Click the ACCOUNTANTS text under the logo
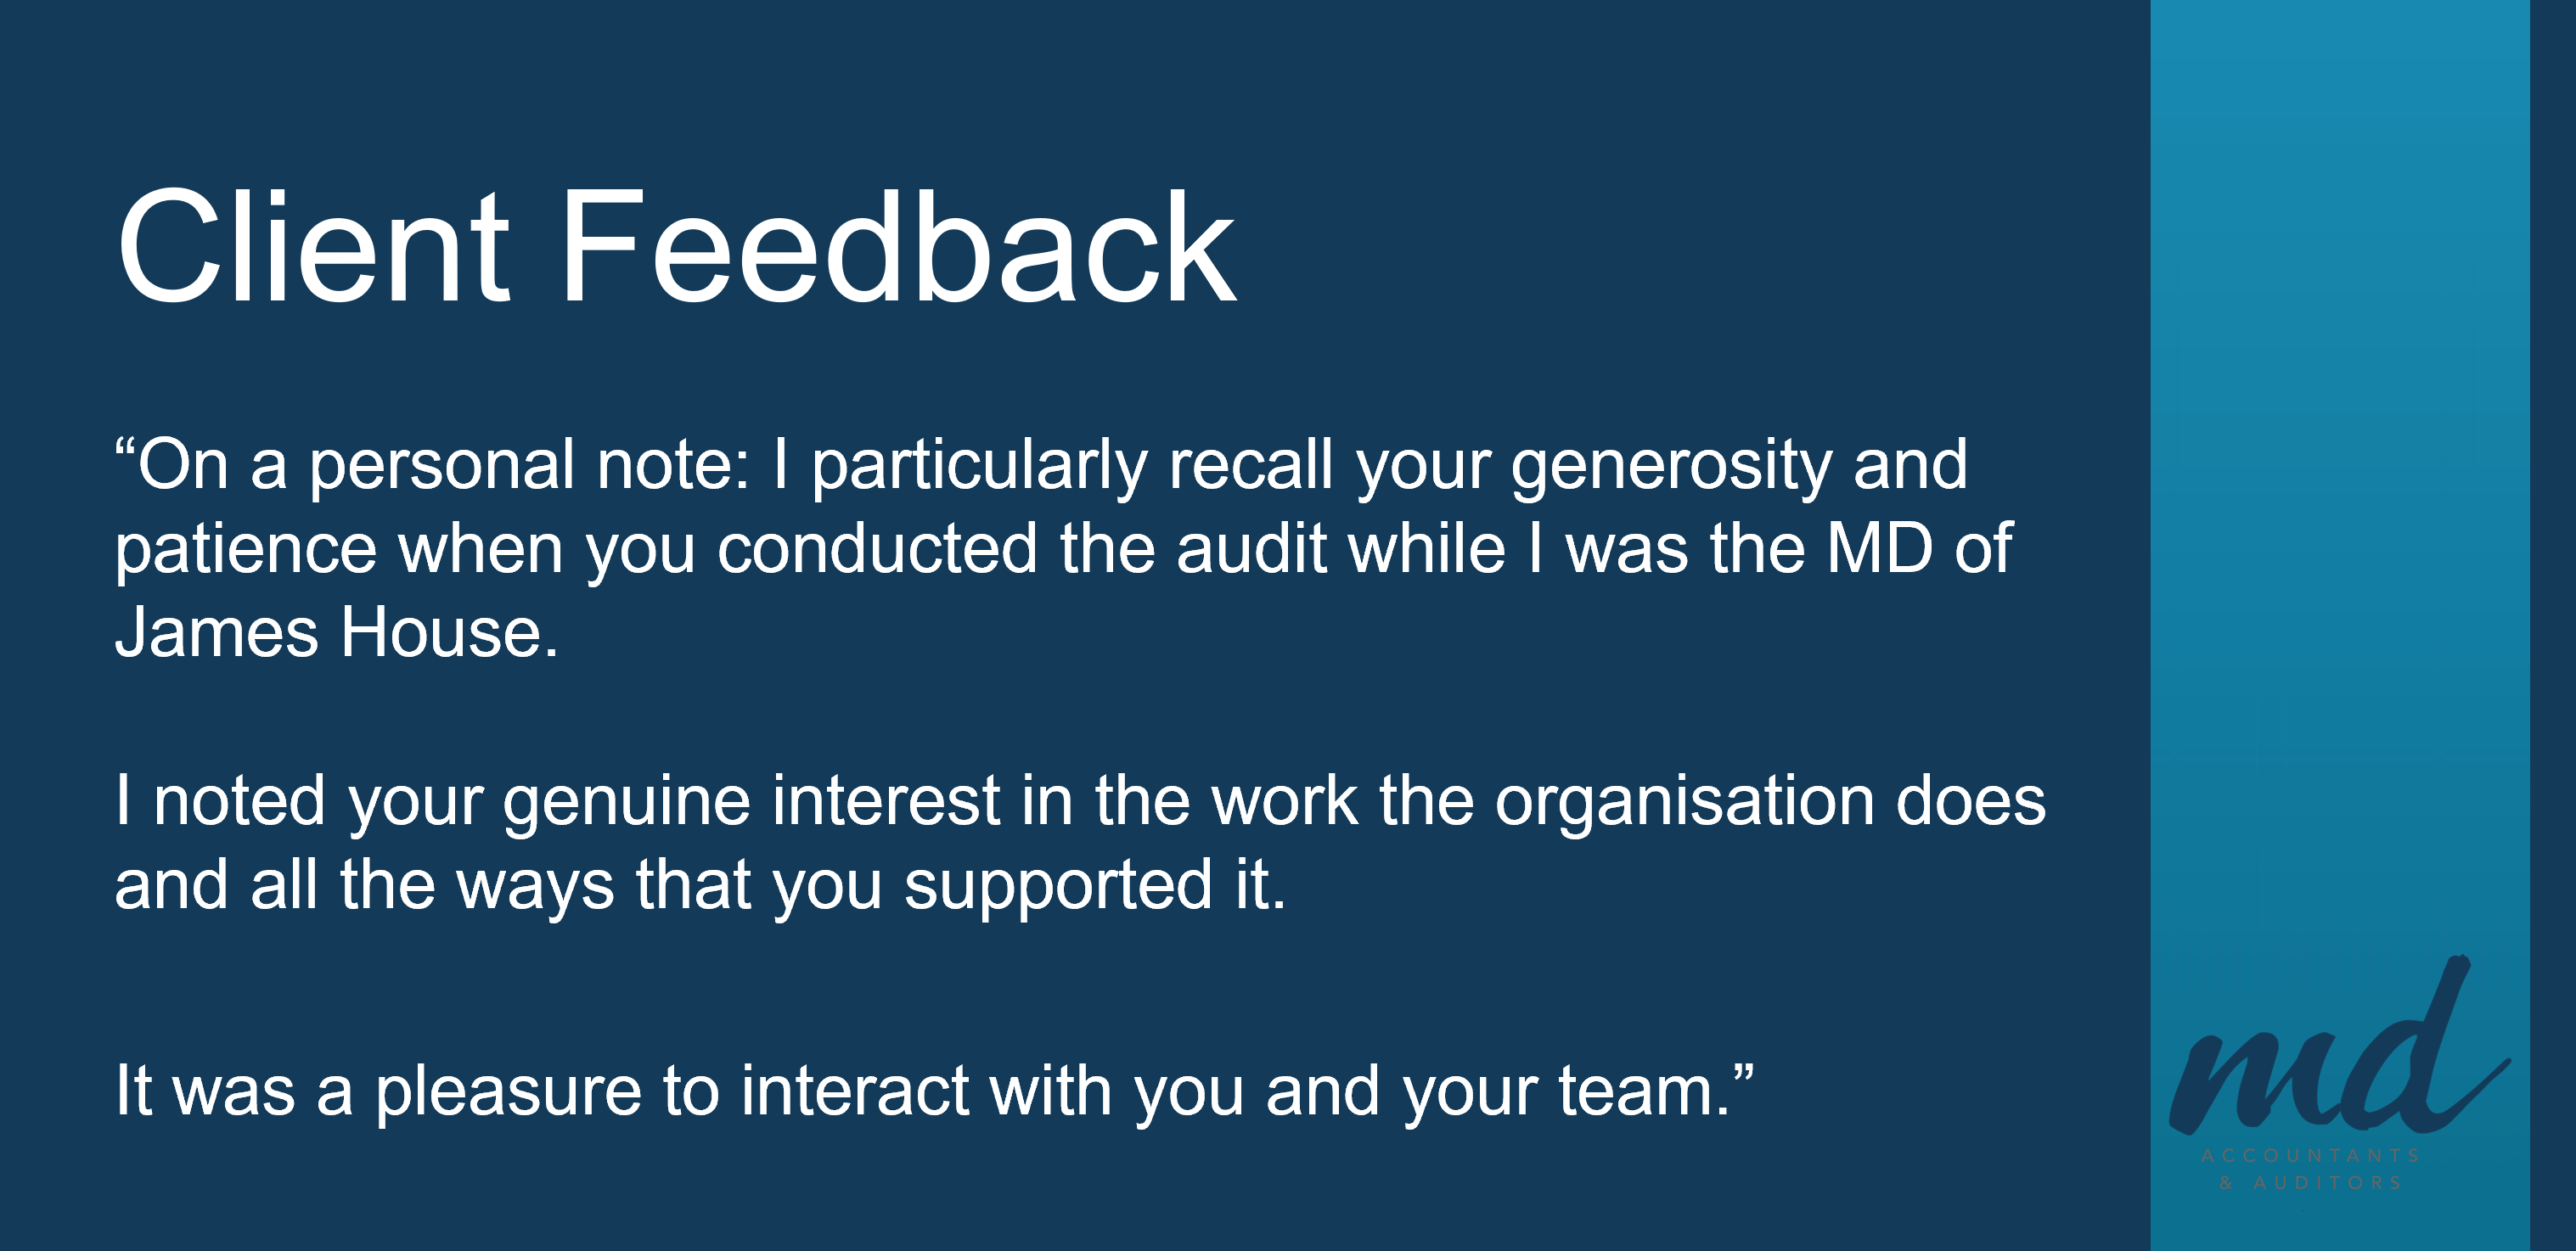 coord(2310,1156)
